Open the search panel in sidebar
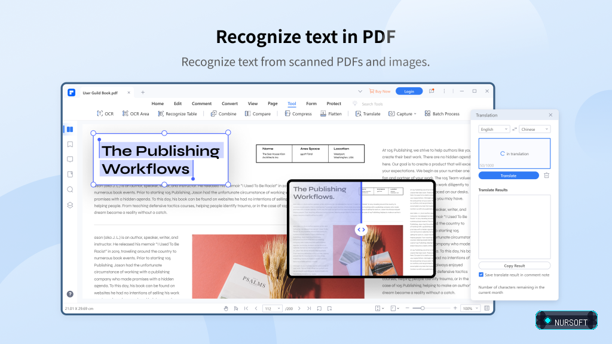The image size is (612, 344). point(70,189)
